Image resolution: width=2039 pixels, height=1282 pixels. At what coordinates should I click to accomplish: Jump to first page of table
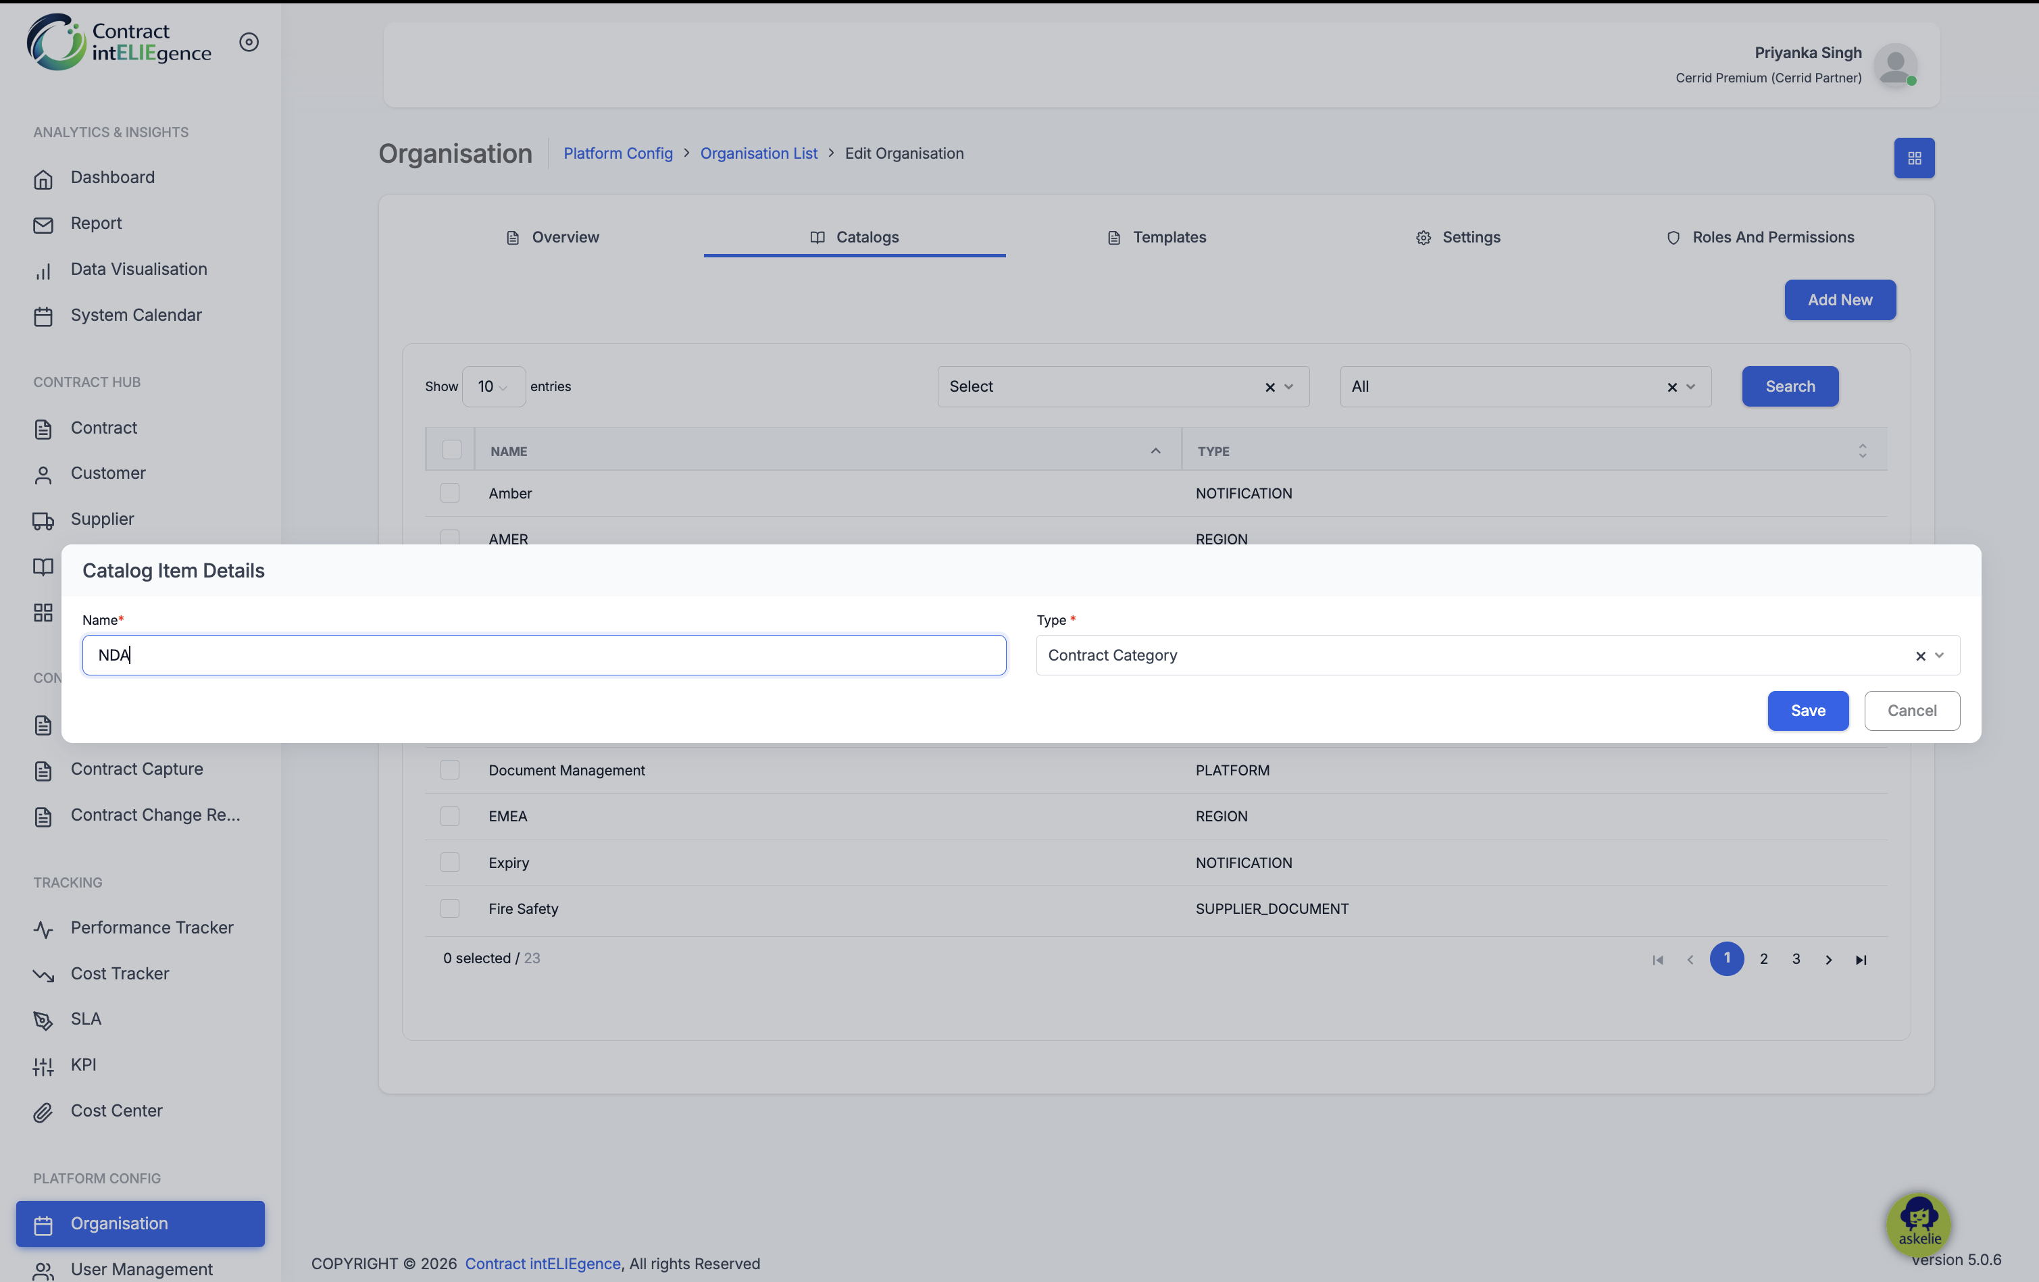[x=1657, y=959]
